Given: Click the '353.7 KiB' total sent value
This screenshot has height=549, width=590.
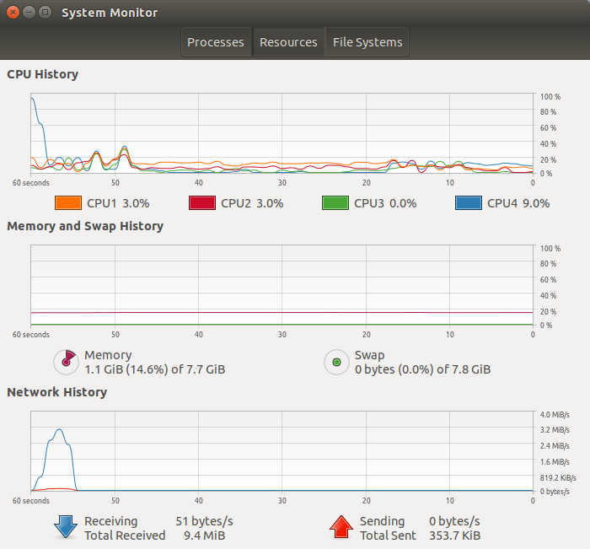Looking at the screenshot, I should 454,536.
